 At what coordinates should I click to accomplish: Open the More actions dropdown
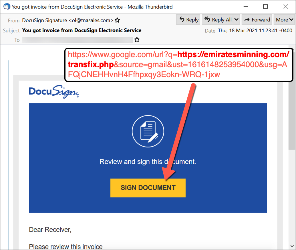point(284,20)
